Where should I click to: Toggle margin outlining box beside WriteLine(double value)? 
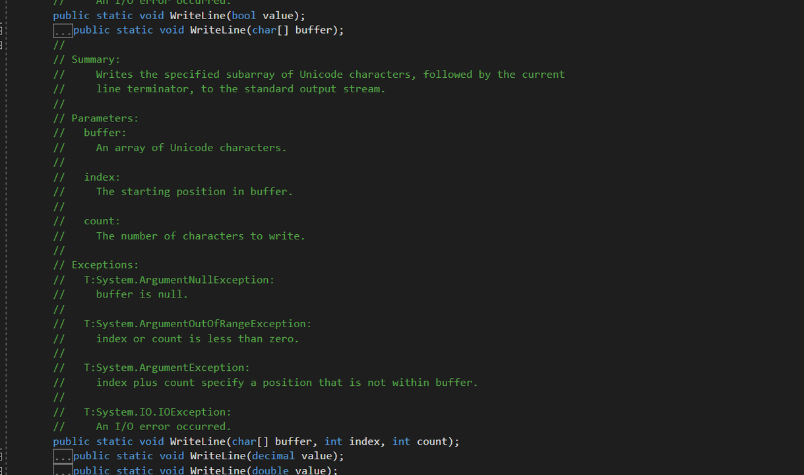pyautogui.click(x=1, y=471)
